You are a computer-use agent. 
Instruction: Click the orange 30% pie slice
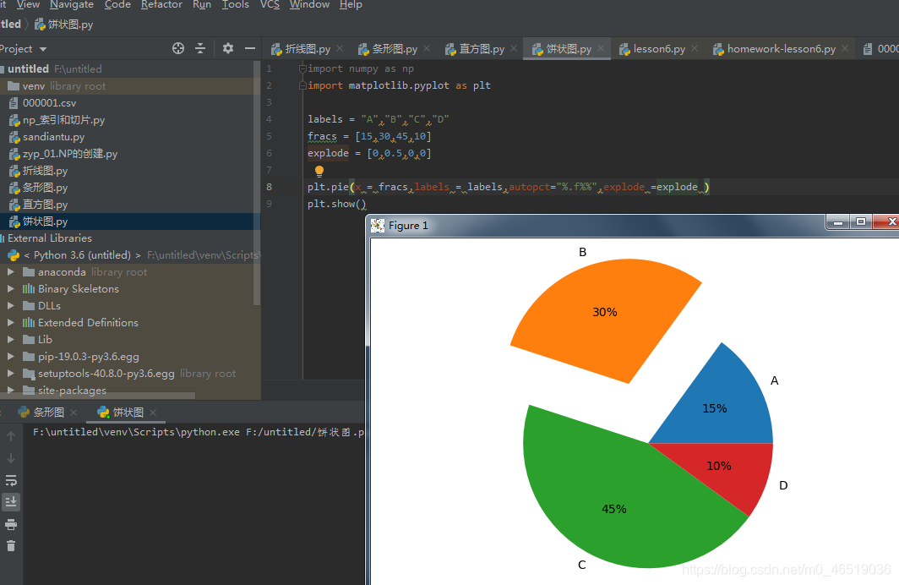click(x=605, y=313)
